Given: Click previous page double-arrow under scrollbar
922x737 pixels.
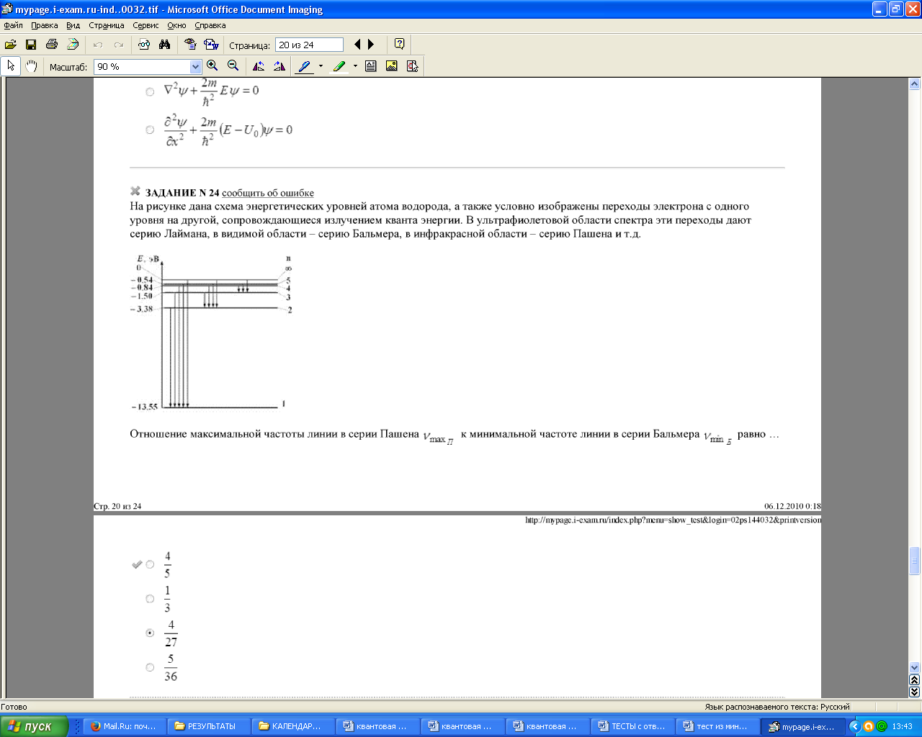Looking at the screenshot, I should 915,679.
